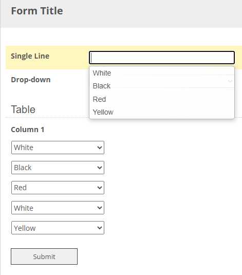Click the Single Line field label
The width and height of the screenshot is (242, 275).
pyautogui.click(x=30, y=56)
